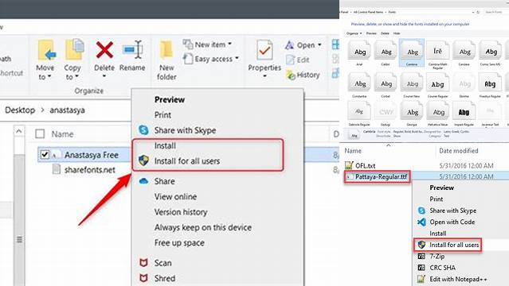The image size is (509, 286).
Task: Expand the Open dropdown in the ribbon
Action: [319, 44]
